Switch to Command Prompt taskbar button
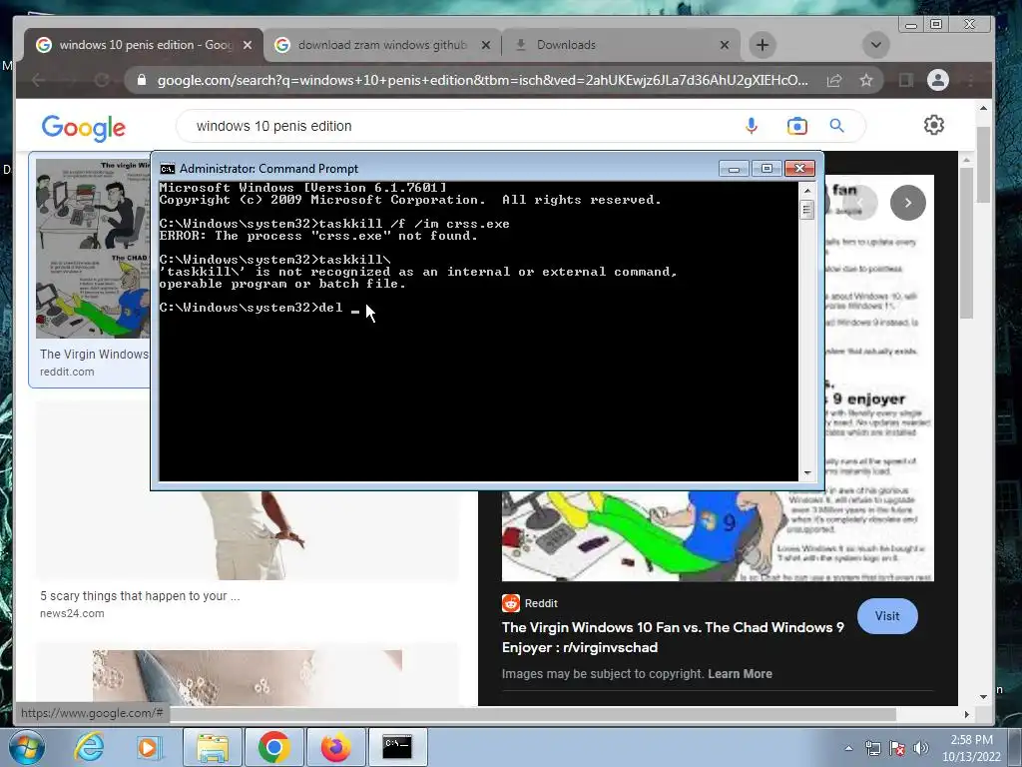Image resolution: width=1022 pixels, height=767 pixels. 397,747
